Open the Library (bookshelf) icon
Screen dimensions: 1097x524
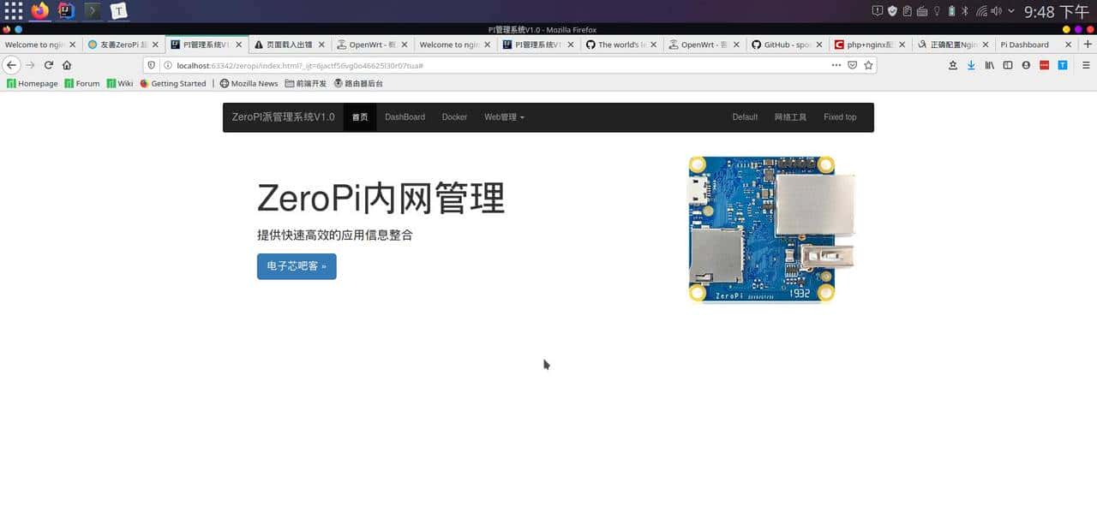click(x=991, y=65)
